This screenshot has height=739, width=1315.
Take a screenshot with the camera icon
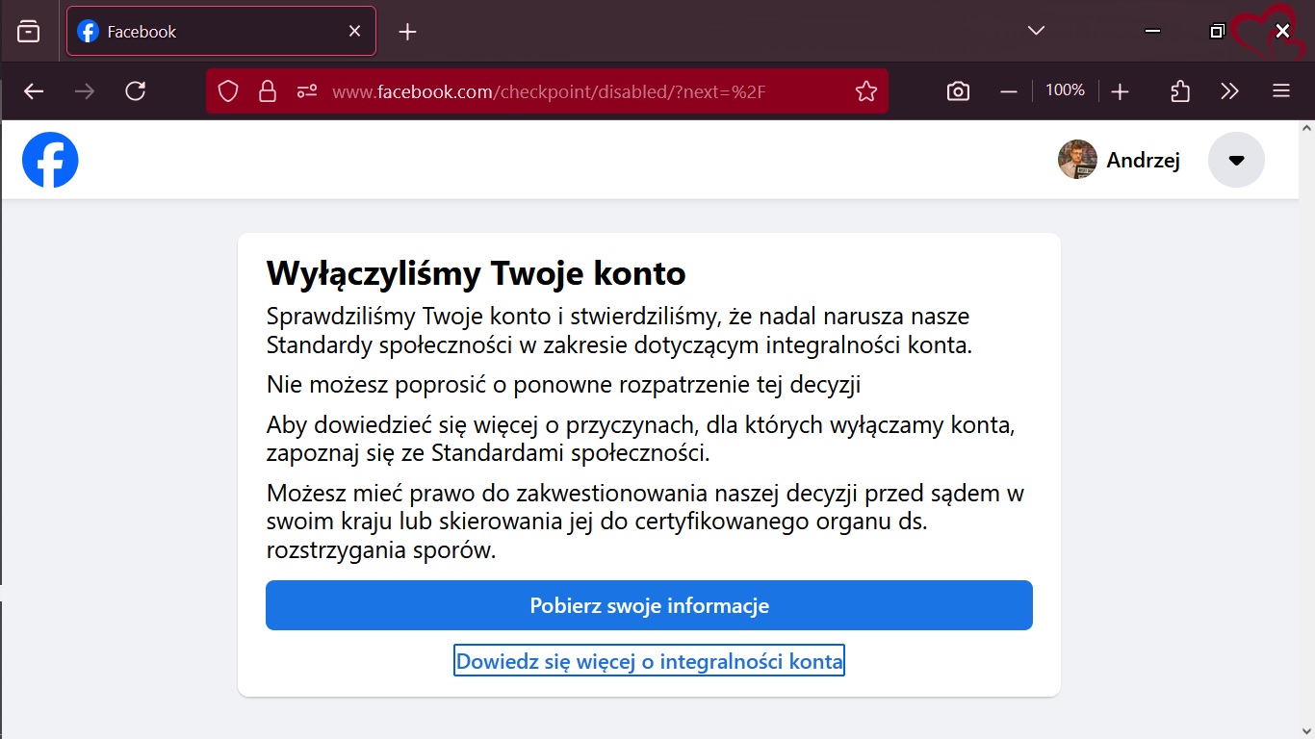click(958, 91)
